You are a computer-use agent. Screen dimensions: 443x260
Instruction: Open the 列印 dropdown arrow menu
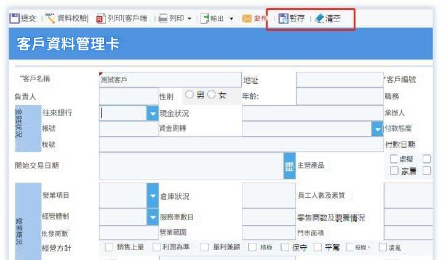tap(190, 19)
